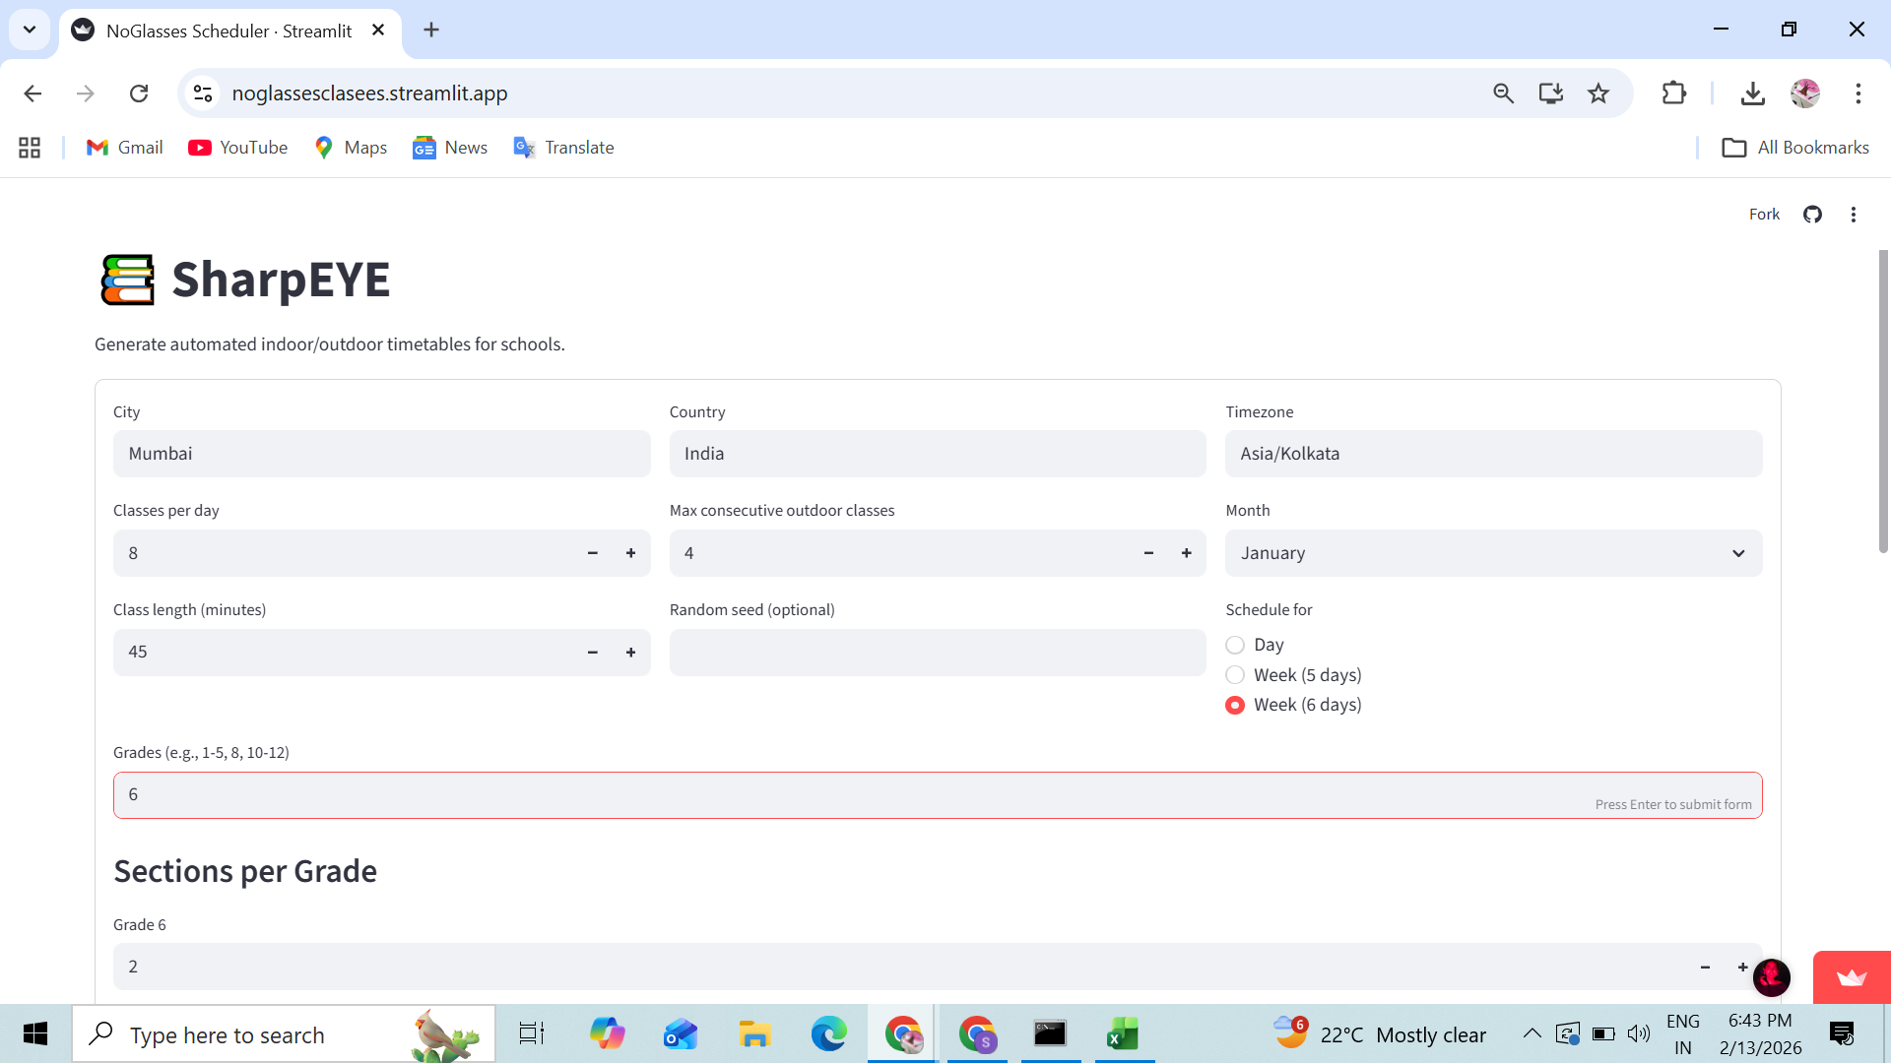This screenshot has width=1891, height=1063.
Task: Open Chrome downloads icon
Action: (1752, 94)
